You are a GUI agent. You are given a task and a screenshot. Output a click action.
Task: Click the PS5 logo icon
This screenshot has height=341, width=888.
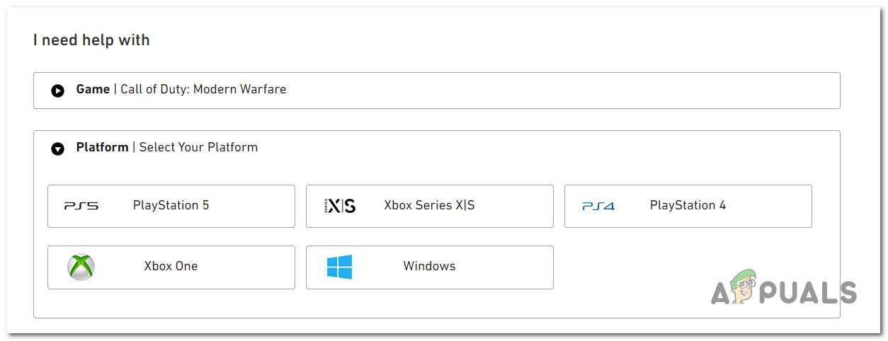point(81,206)
